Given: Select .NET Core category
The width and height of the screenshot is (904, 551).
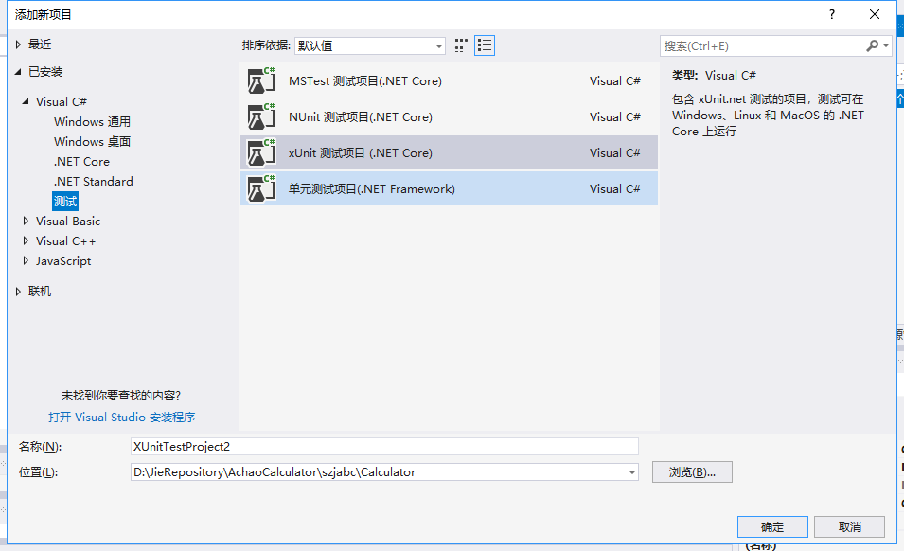Looking at the screenshot, I should [81, 161].
